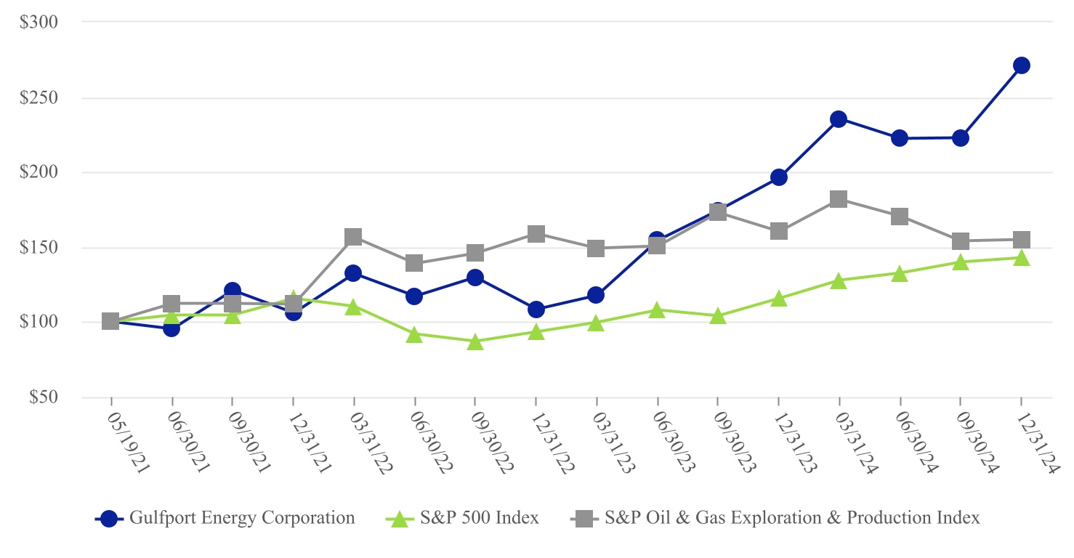
Task: Toggle the Gulfport Energy Corporation legend label
Action: click(x=242, y=518)
